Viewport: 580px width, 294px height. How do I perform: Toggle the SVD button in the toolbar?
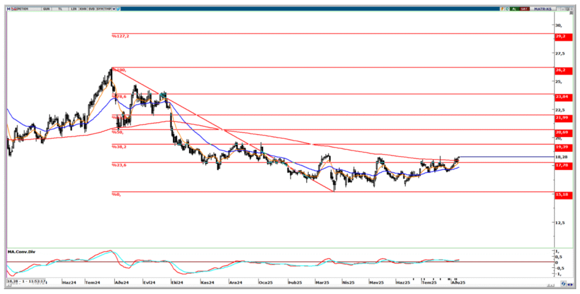(91, 9)
